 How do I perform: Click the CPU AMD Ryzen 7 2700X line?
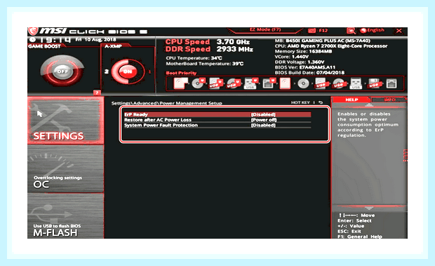tap(331, 46)
